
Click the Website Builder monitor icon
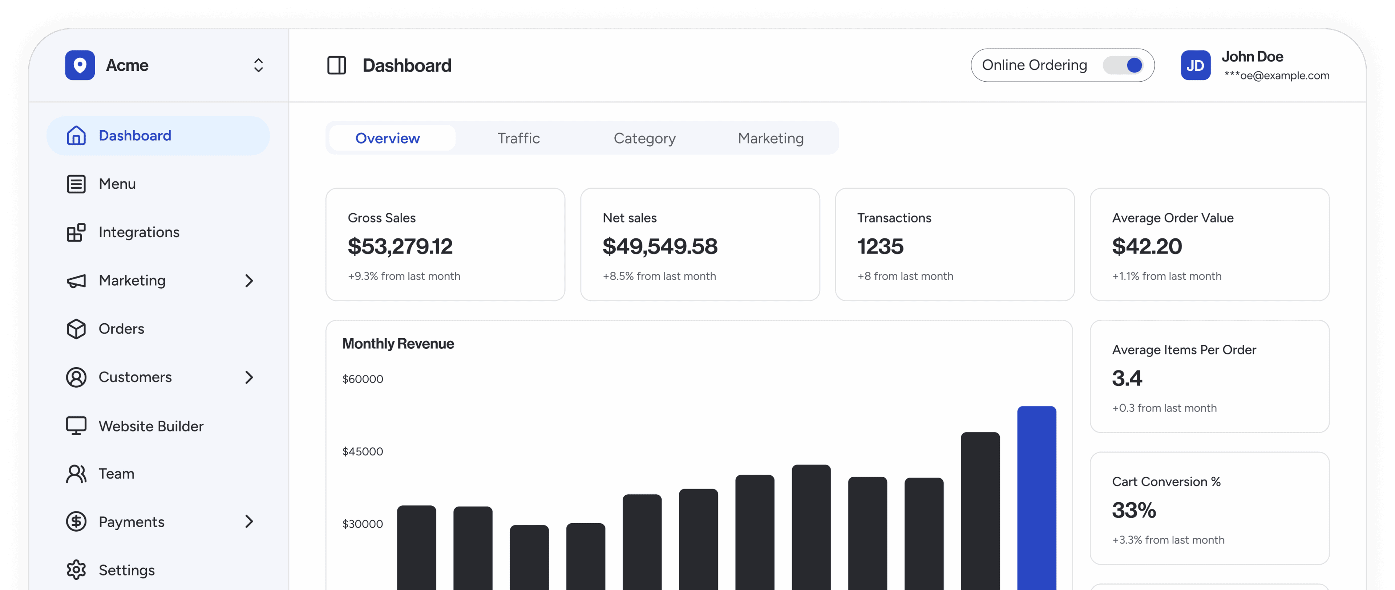click(x=75, y=425)
